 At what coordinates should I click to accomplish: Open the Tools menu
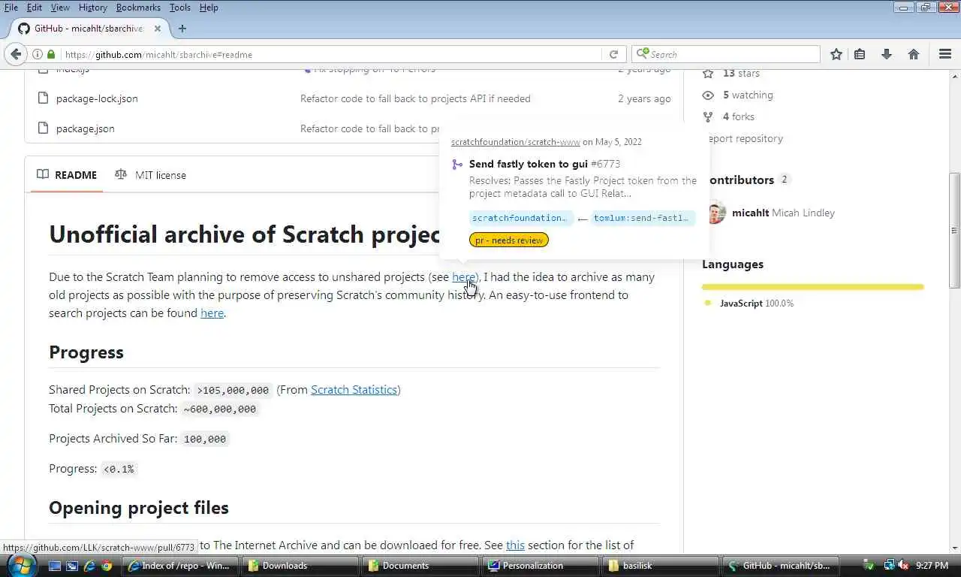(179, 8)
